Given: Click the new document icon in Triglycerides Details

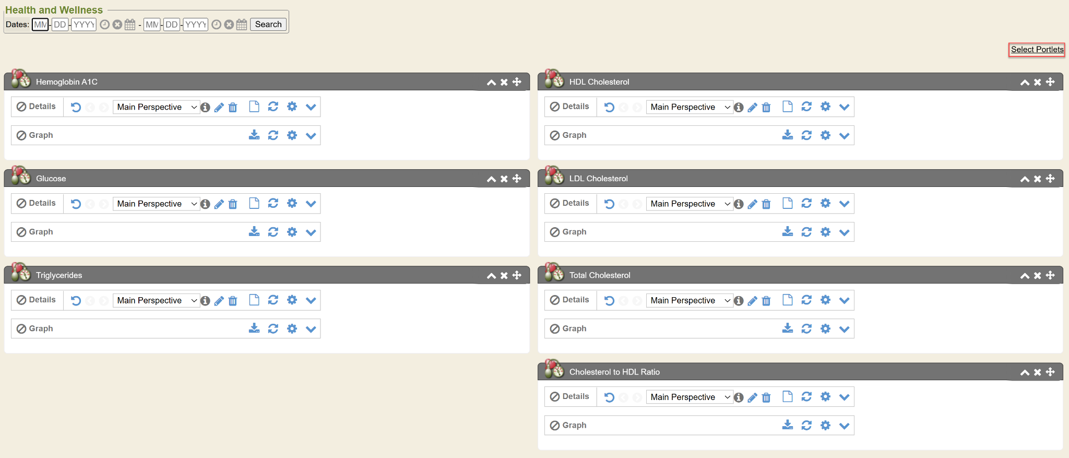Looking at the screenshot, I should click(254, 300).
